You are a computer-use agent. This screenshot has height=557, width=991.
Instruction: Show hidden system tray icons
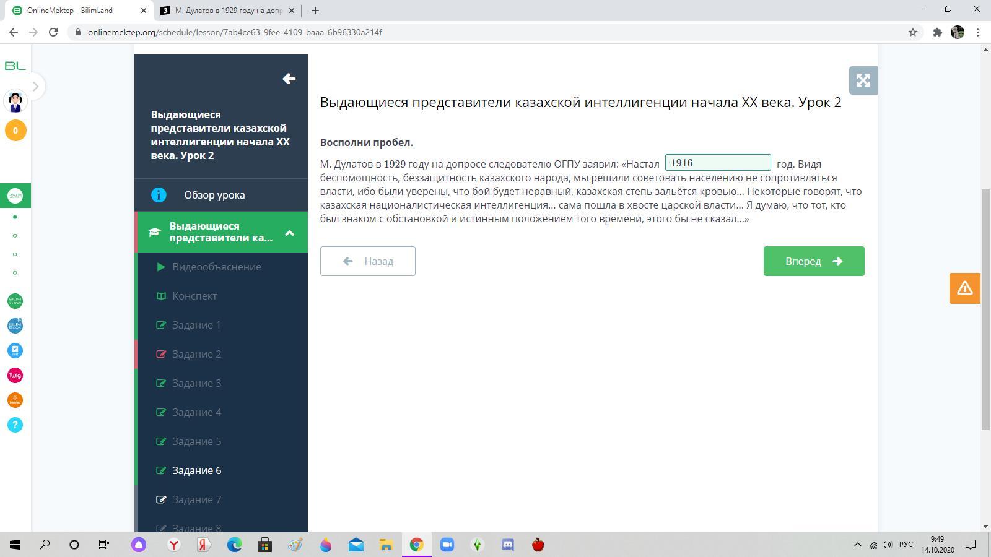(858, 545)
